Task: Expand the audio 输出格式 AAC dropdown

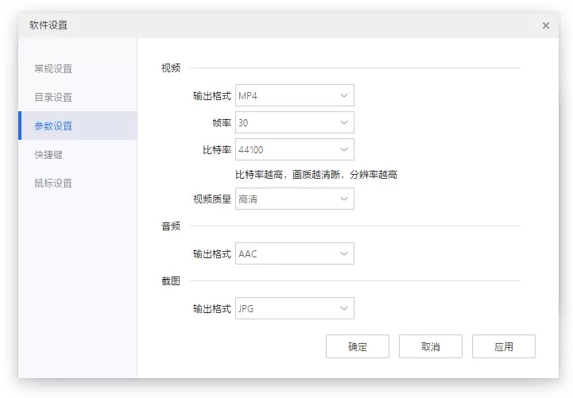Action: [295, 253]
